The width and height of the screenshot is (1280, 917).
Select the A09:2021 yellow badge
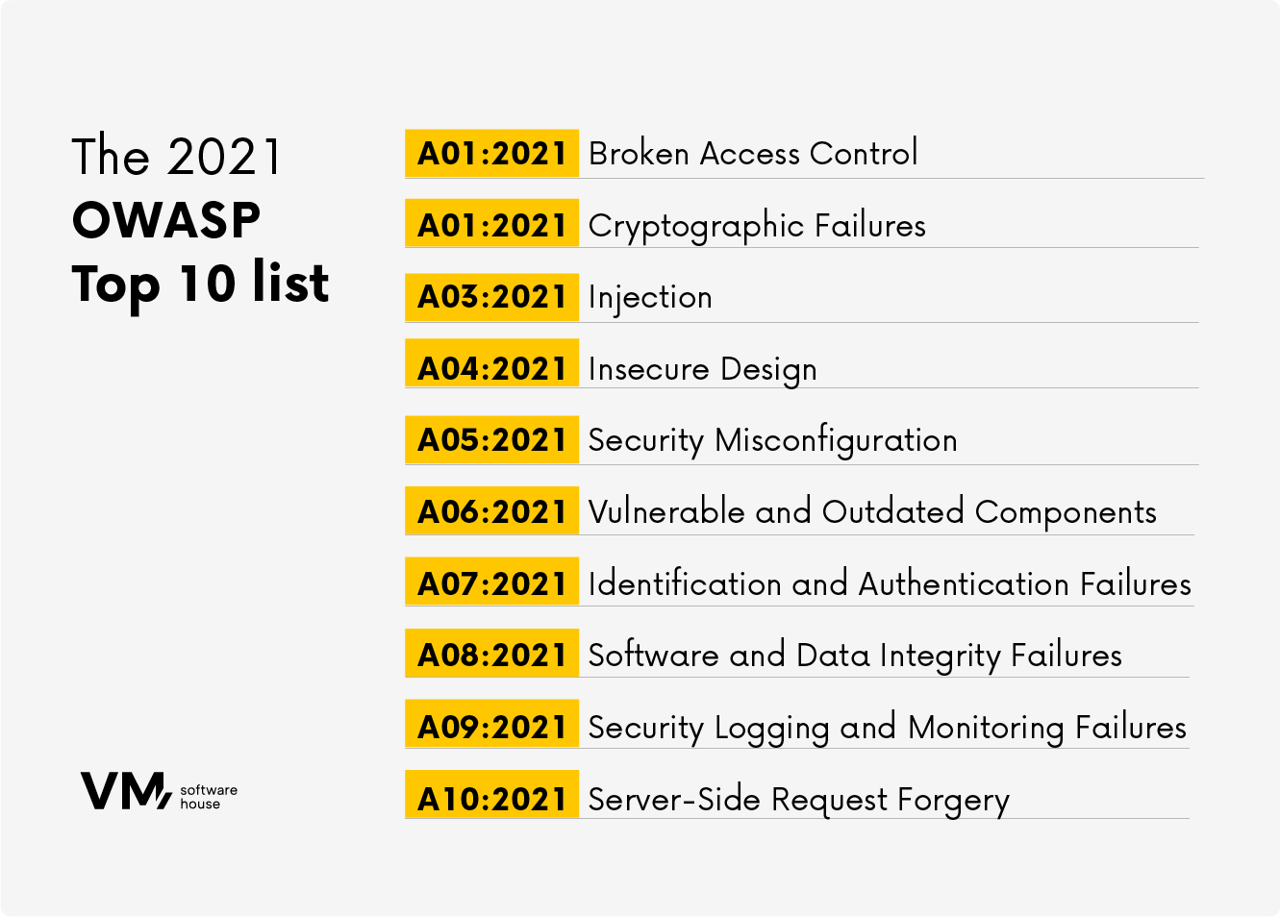(x=492, y=727)
